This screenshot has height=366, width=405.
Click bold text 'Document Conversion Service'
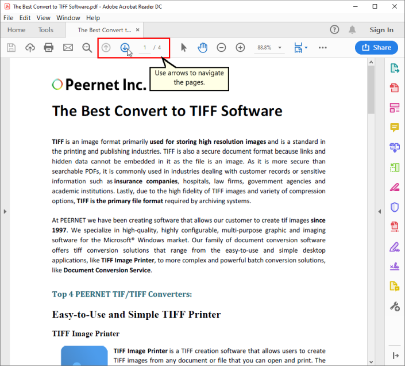point(107,270)
